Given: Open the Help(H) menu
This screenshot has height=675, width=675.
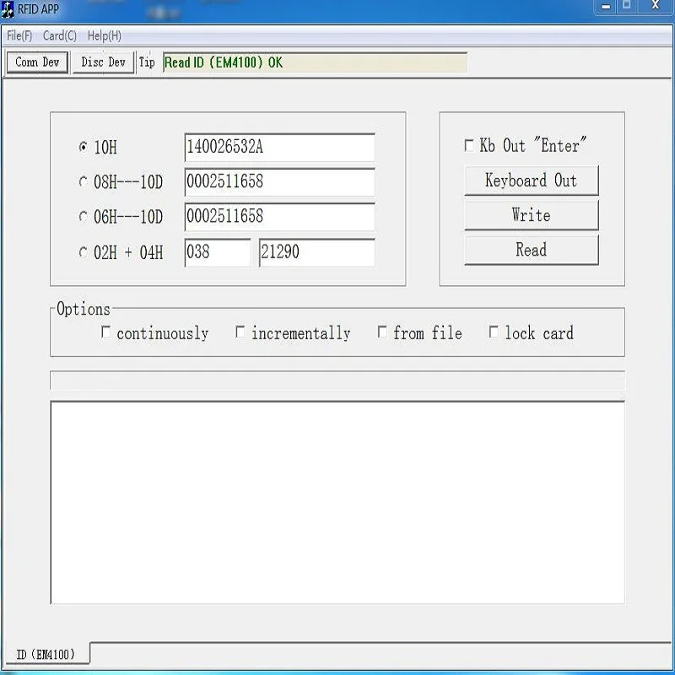Looking at the screenshot, I should 103,36.
